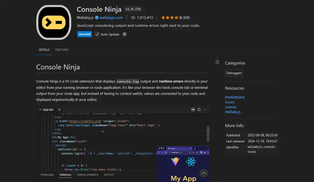Screen dimensions: 314x182
Task: Click the Uninstall button
Action: tap(84, 34)
